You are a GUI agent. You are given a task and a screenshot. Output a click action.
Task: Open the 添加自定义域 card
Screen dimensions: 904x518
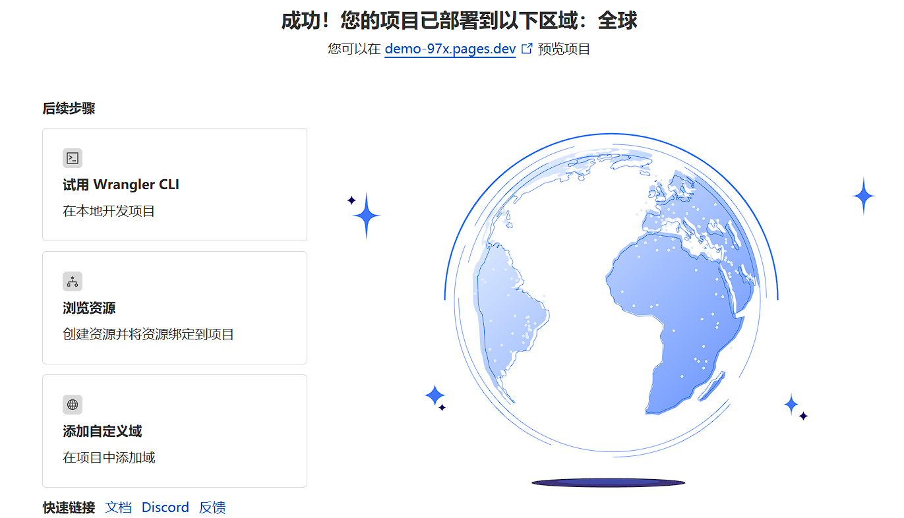click(175, 431)
